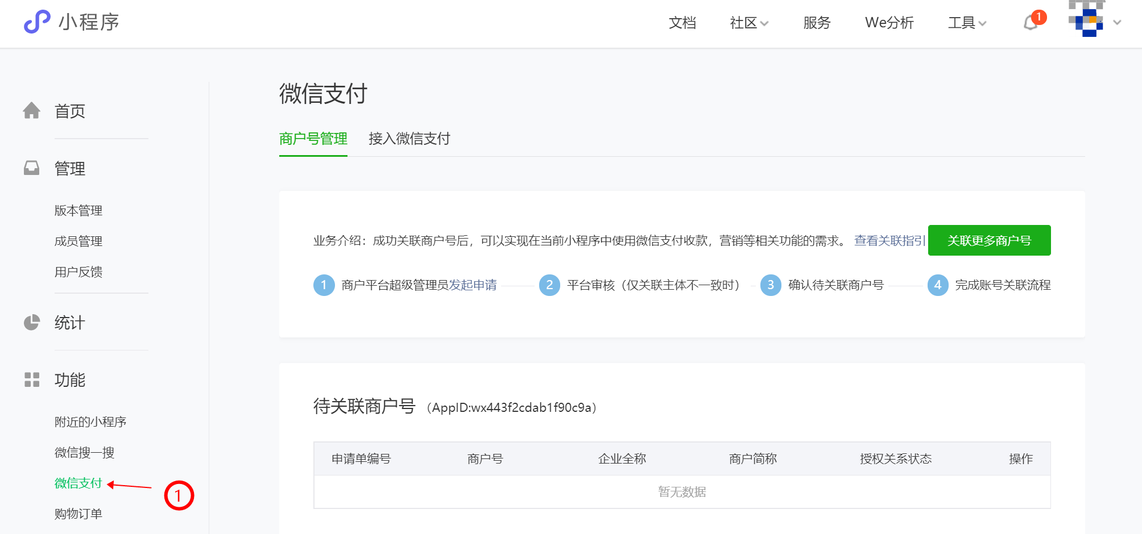Click the 小程序 logo icon

point(37,22)
